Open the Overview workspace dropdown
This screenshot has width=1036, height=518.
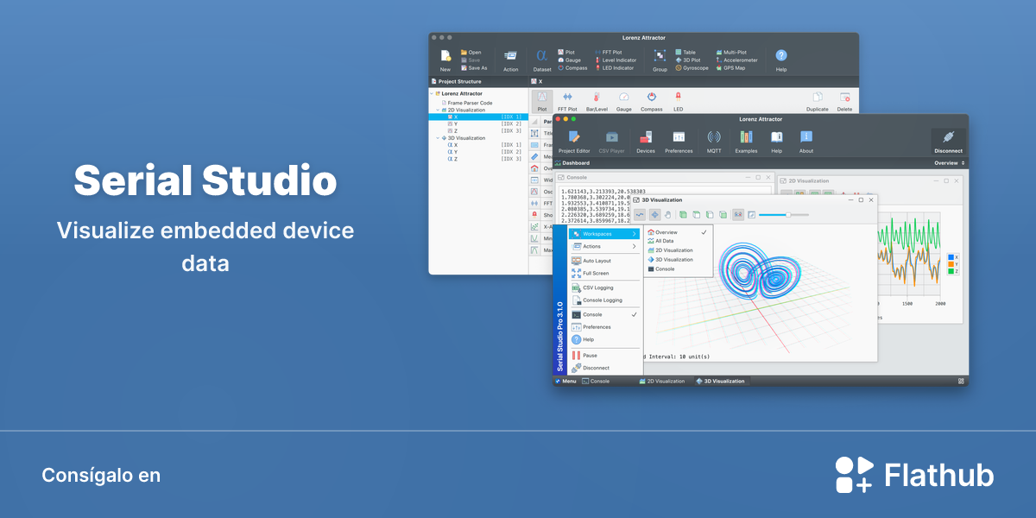949,162
